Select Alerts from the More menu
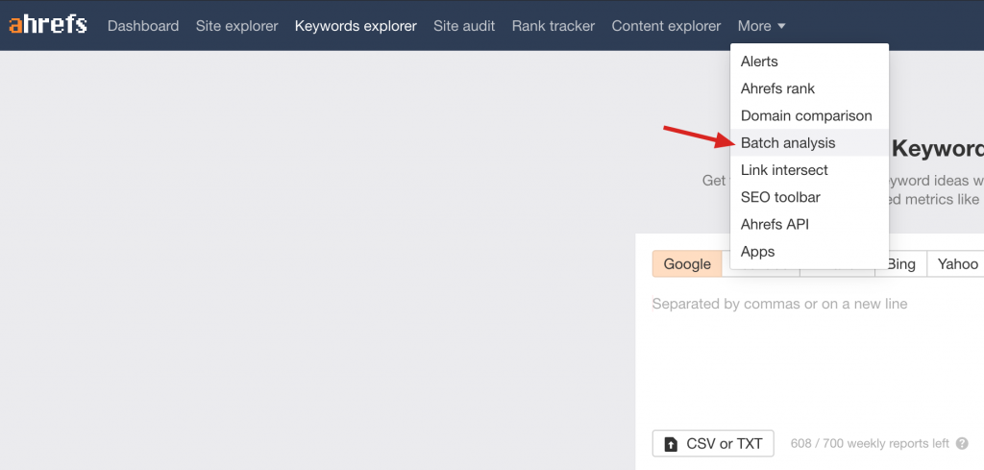Viewport: 984px width, 470px height. click(x=759, y=62)
